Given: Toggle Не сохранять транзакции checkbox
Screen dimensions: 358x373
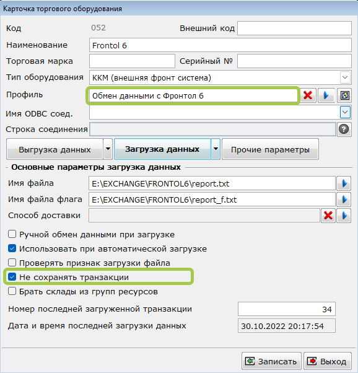Looking at the screenshot, I should click(12, 277).
